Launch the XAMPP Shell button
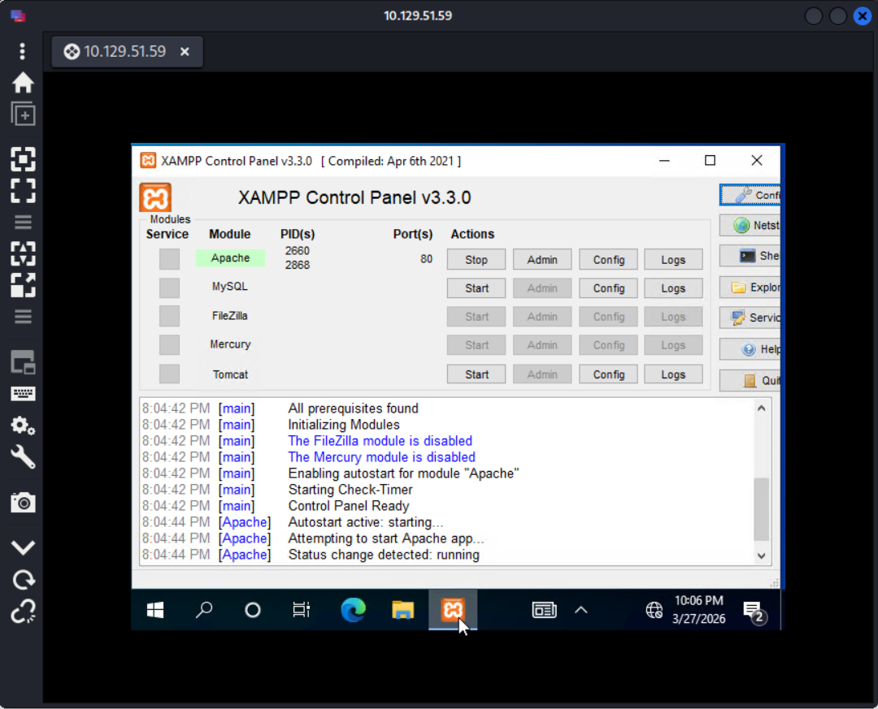The image size is (878, 709). [752, 256]
